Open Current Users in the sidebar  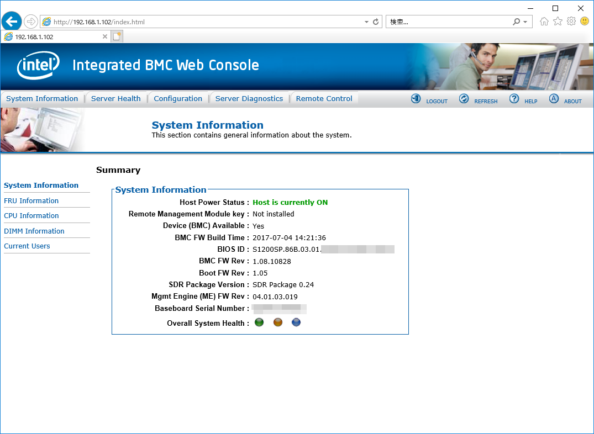click(x=27, y=246)
